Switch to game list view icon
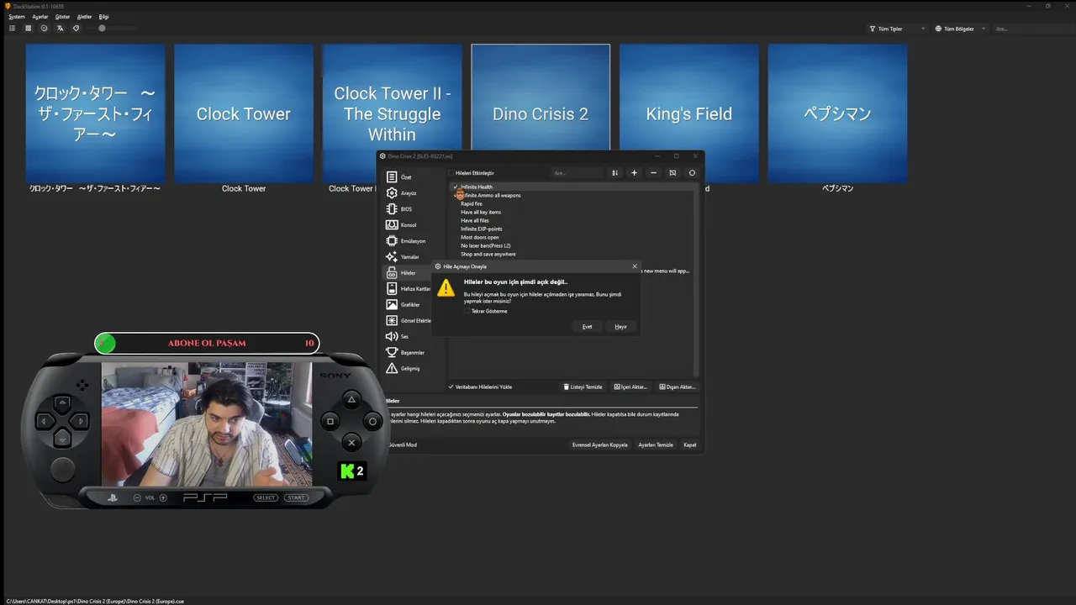The width and height of the screenshot is (1076, 605). click(12, 29)
